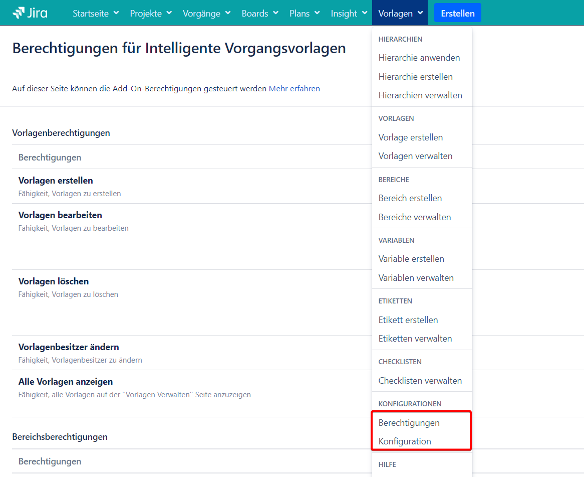Click Konfiguration under Konfigurationen
The image size is (584, 477).
(x=405, y=441)
